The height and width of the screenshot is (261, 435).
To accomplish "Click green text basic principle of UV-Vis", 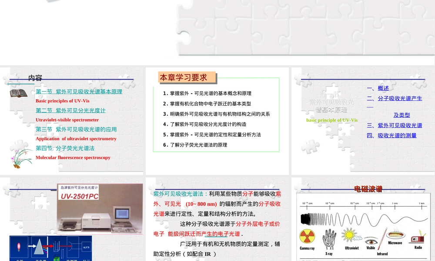I will (x=332, y=120).
